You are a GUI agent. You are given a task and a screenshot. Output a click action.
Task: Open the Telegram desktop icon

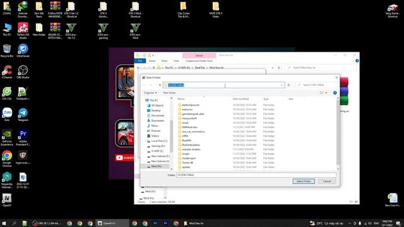[23, 115]
